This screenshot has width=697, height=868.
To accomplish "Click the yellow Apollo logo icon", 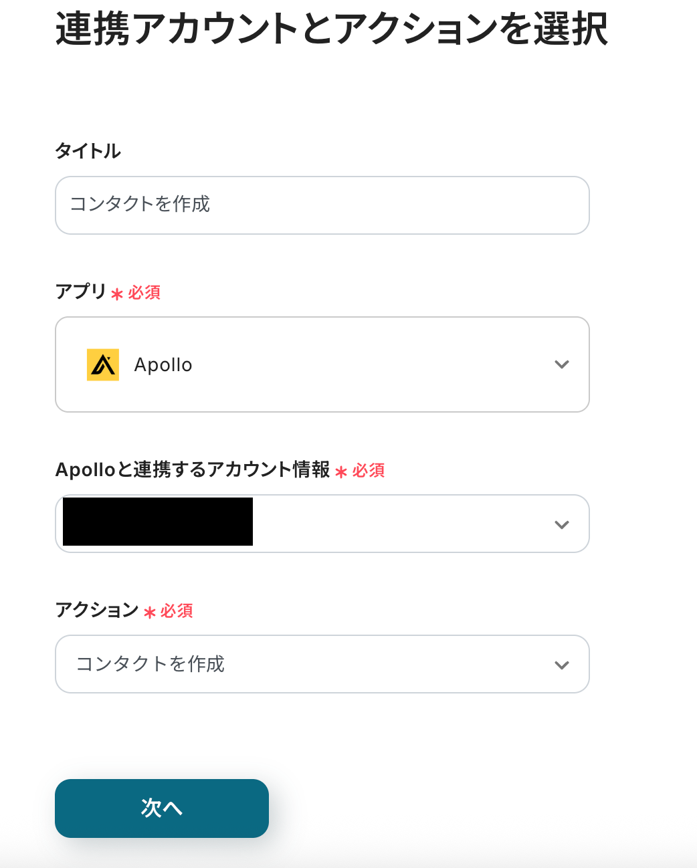I will point(103,364).
